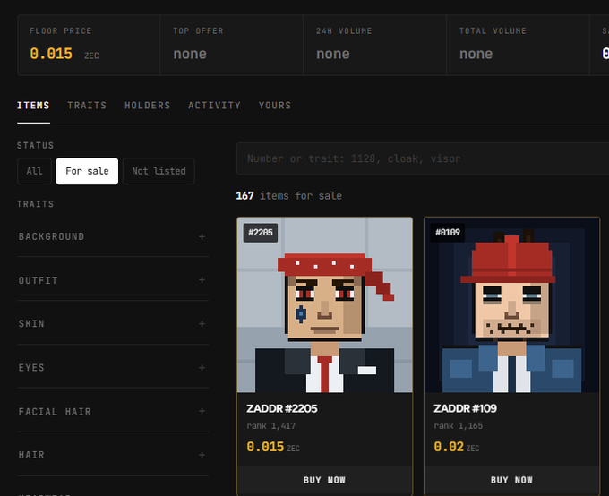
Task: Open the ZADDR #109 artwork thumbnail
Action: [512, 305]
